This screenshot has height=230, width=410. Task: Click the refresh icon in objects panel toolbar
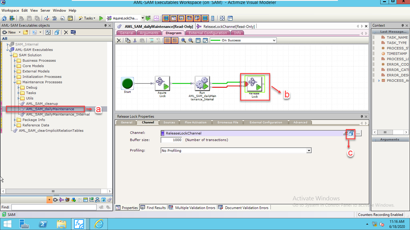[48, 32]
